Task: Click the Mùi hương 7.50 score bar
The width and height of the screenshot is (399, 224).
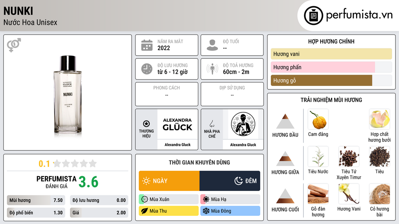Action: pyautogui.click(x=36, y=200)
